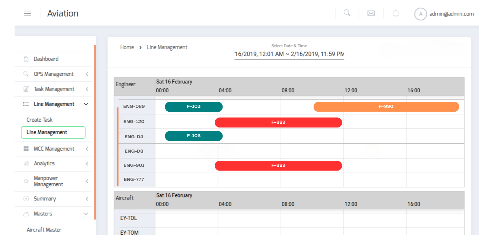Expand the OPS Management chevron
The height and width of the screenshot is (235, 479).
(x=87, y=74)
